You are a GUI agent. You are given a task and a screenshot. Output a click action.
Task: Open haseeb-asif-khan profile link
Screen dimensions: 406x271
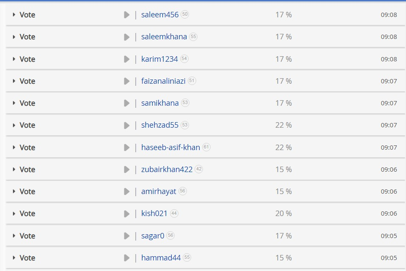pyautogui.click(x=170, y=148)
